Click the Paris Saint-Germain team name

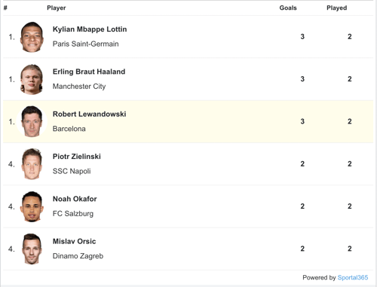click(x=86, y=44)
